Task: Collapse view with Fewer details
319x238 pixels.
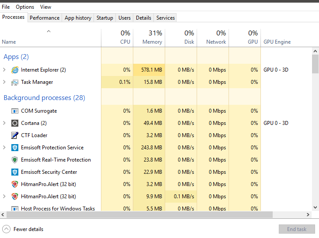Action: tap(23, 229)
